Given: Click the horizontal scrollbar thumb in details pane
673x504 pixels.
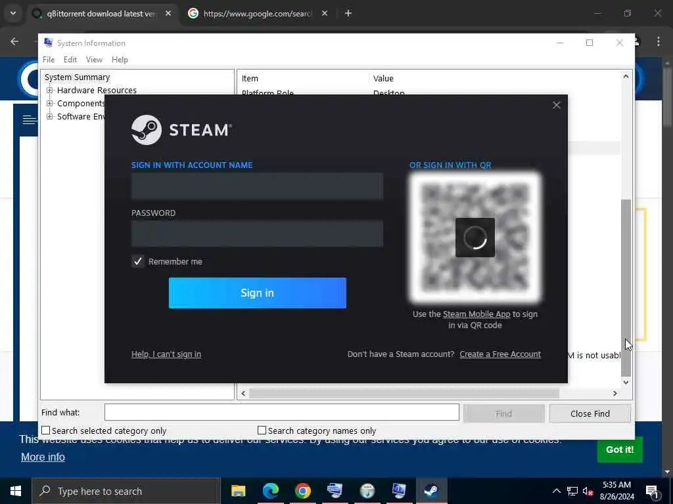Looking at the screenshot, I should click(x=404, y=394).
